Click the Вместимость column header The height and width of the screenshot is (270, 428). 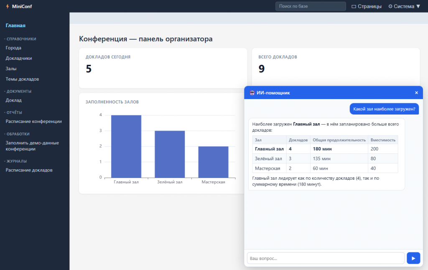click(383, 140)
